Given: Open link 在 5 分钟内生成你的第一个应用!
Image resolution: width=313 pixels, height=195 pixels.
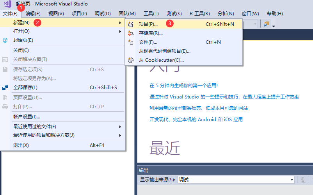Looking at the screenshot, I should (x=183, y=86).
